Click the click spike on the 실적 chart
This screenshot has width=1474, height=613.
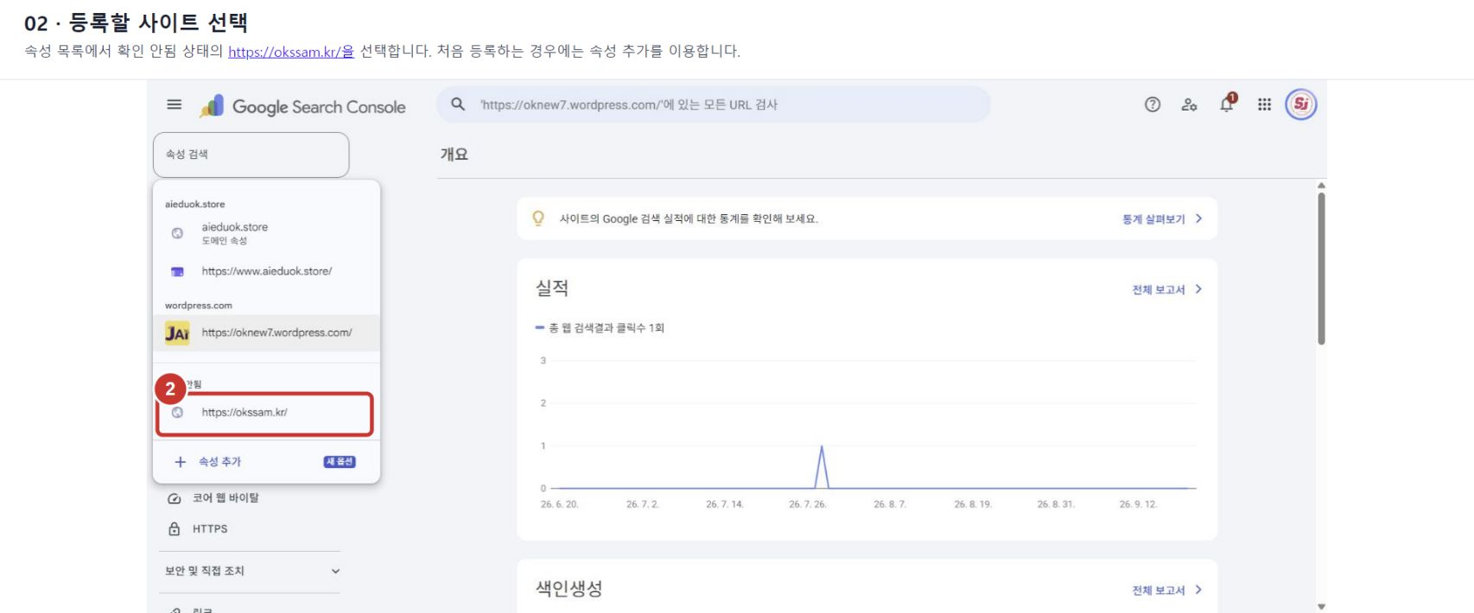(822, 466)
